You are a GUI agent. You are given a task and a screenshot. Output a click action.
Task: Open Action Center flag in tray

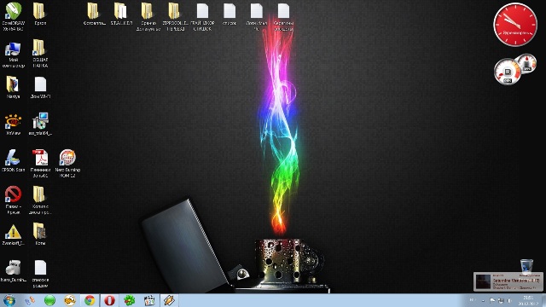point(492,300)
